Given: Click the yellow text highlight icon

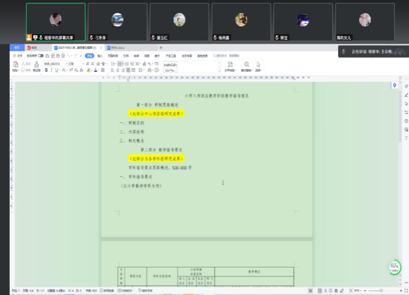Looking at the screenshot, I should point(88,70).
